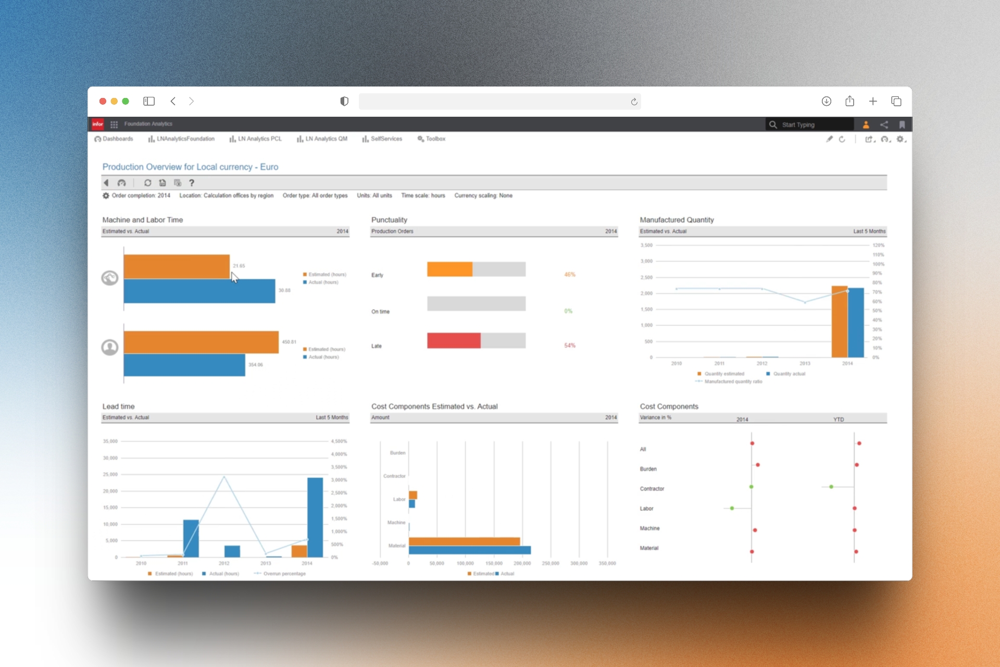Image resolution: width=1000 pixels, height=667 pixels.
Task: Click the browser tab overview icon
Action: 896,101
